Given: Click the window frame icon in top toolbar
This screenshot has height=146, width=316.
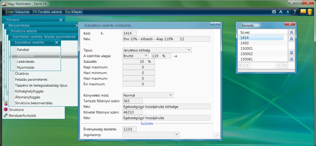Looking at the screenshot, I should point(274,12).
